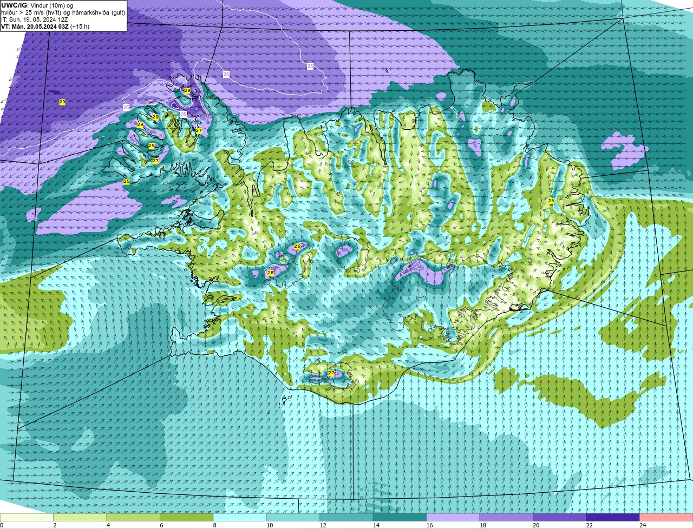The image size is (693, 529).
Task: Click the legend scale value 6
Action: pos(161,525)
